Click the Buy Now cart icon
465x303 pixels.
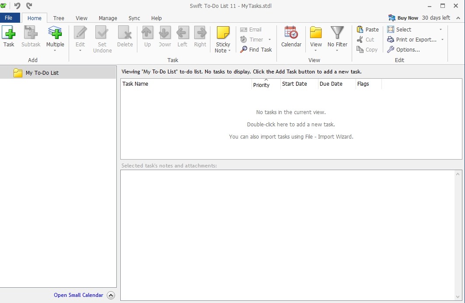pos(392,18)
